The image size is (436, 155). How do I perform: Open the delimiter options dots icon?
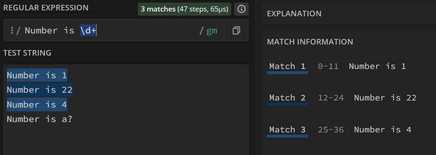click(12, 30)
